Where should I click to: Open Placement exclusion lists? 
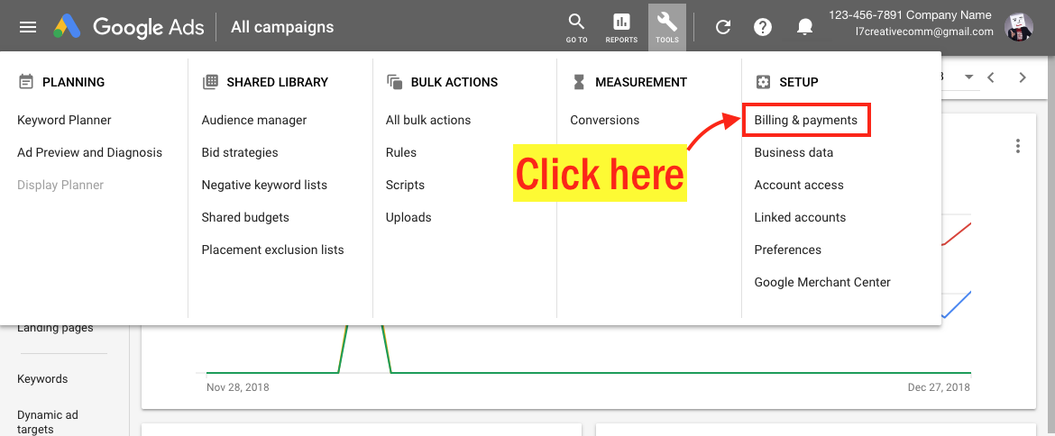click(272, 250)
